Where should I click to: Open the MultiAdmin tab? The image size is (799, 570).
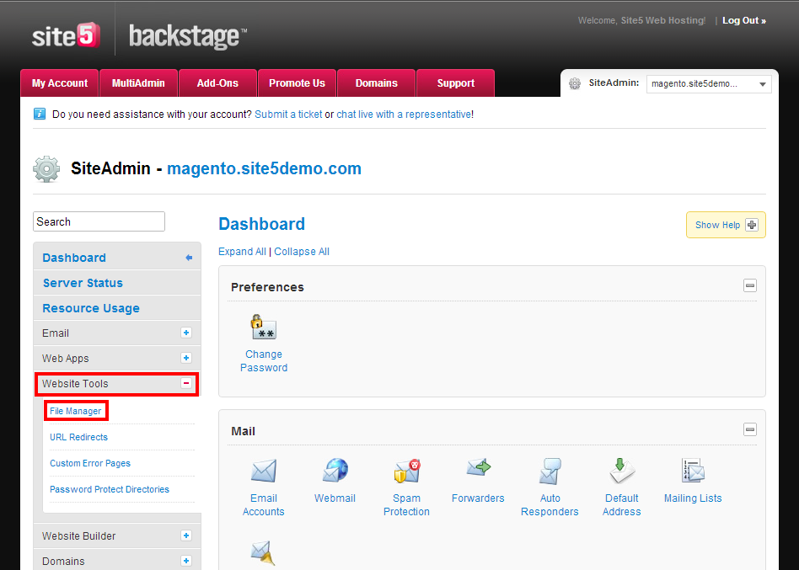(138, 83)
